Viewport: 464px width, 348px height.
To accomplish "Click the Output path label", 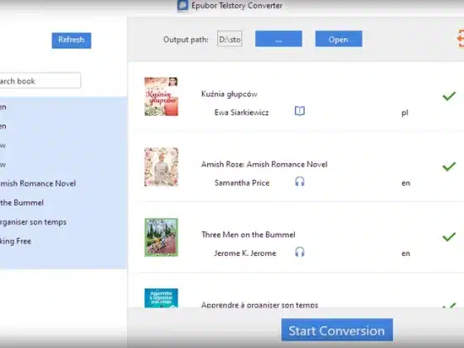I will point(186,40).
